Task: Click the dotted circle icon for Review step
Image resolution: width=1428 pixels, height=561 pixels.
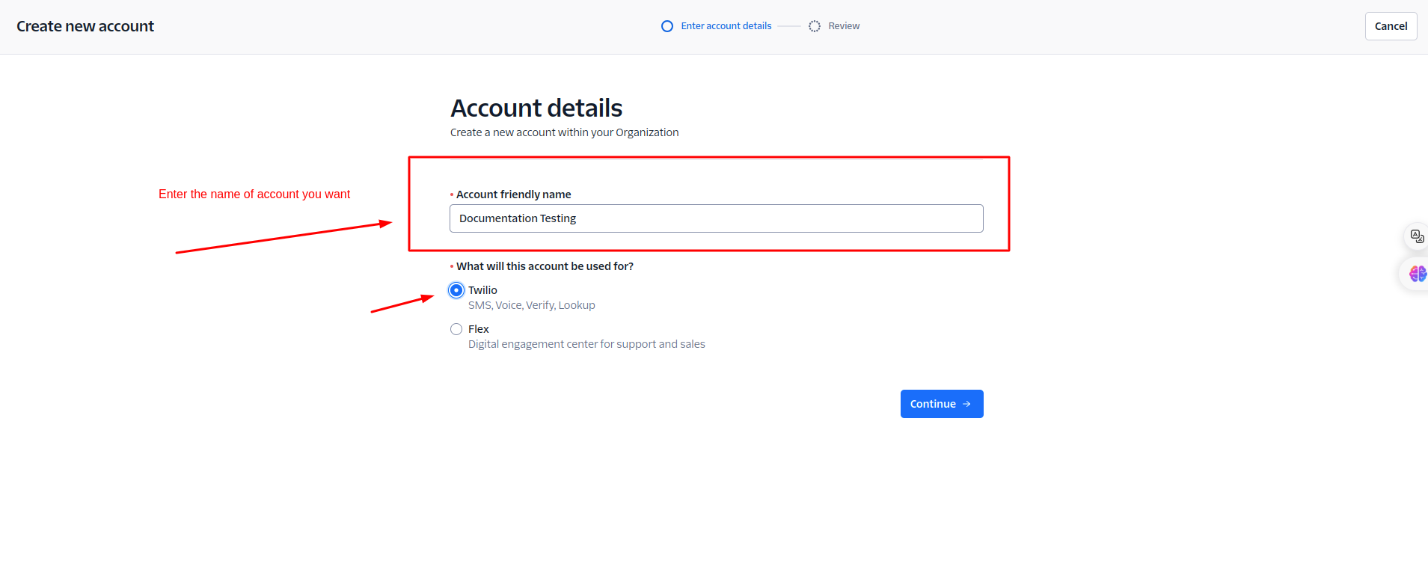Action: click(x=815, y=25)
